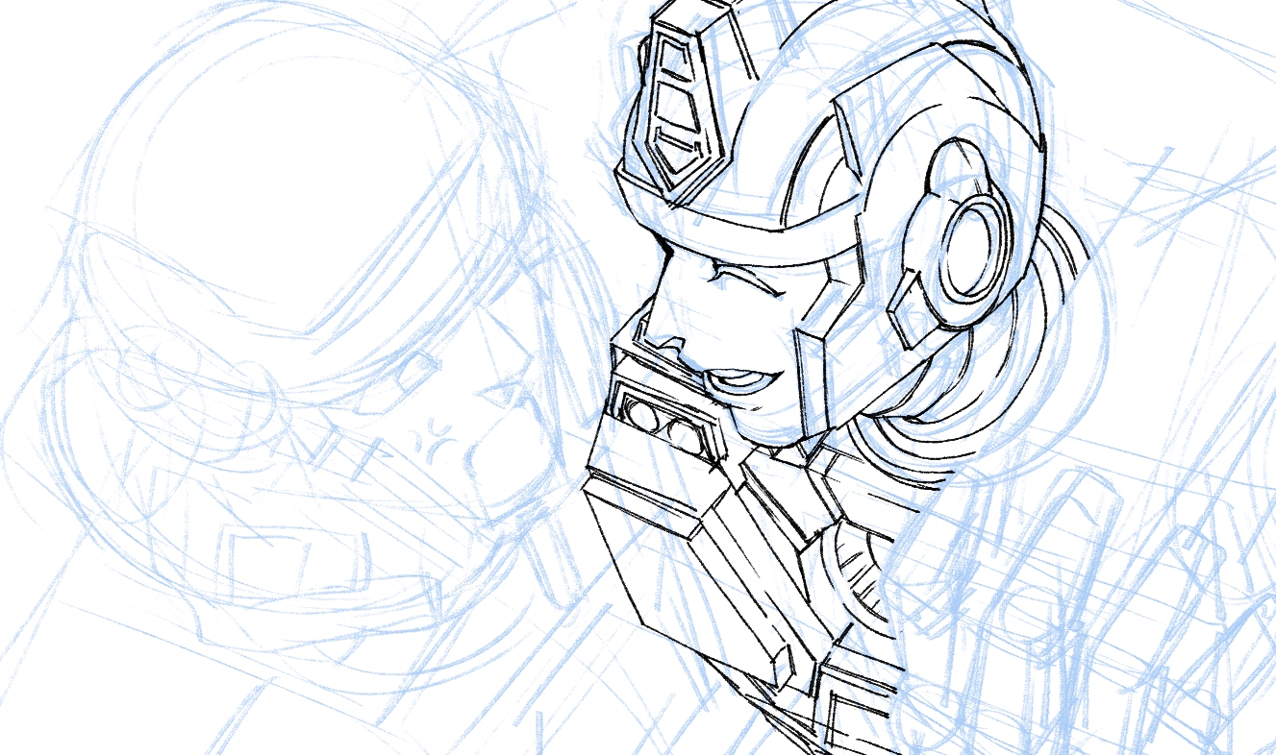This screenshot has height=755, width=1276.
Task: Click the right circular light below the chin
Action: (686, 434)
